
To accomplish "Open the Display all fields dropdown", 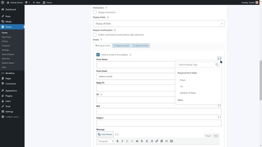I will 159,24.
